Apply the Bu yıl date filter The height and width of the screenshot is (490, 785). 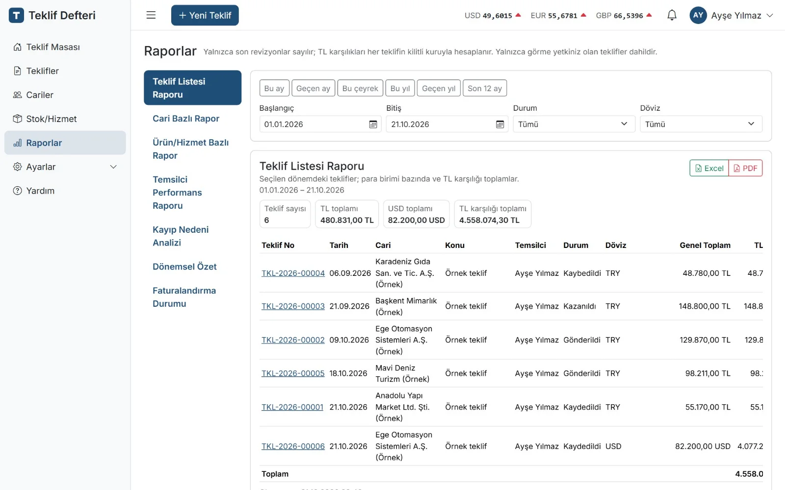point(400,88)
